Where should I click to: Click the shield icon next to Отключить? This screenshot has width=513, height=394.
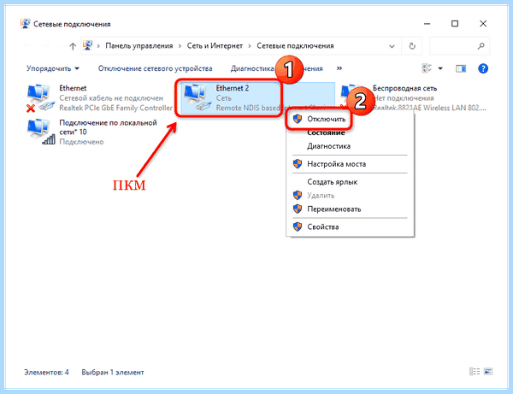click(298, 119)
